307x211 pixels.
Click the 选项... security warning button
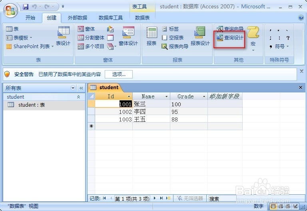[119, 74]
